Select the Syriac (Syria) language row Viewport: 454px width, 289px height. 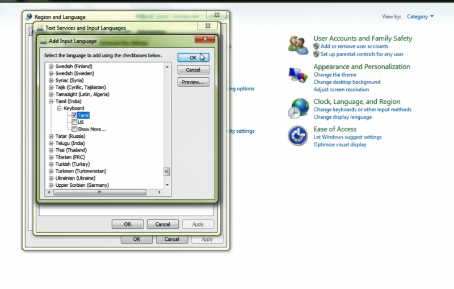point(69,80)
